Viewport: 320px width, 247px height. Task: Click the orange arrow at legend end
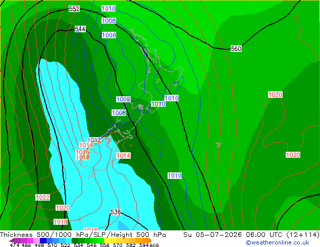tap(150, 240)
